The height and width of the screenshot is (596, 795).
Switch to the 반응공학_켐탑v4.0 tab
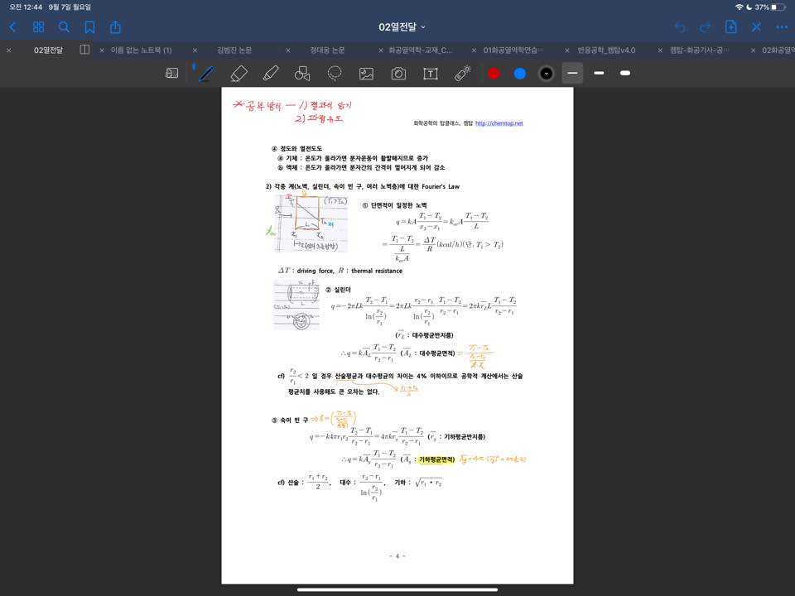606,50
